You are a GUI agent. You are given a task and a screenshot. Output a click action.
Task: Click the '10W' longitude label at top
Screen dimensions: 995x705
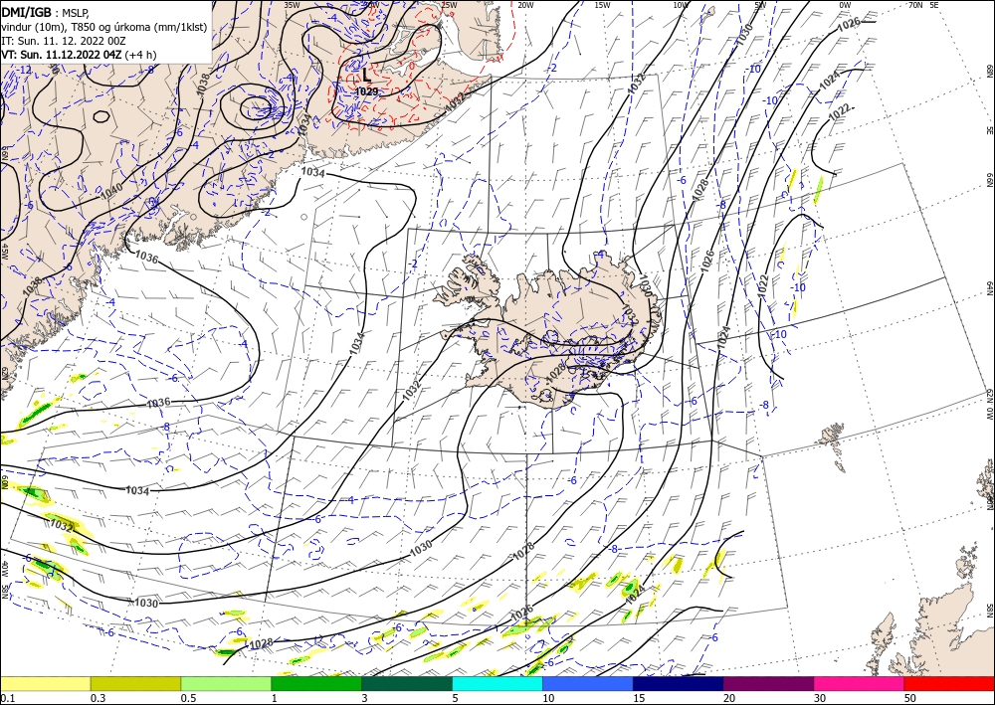[681, 5]
